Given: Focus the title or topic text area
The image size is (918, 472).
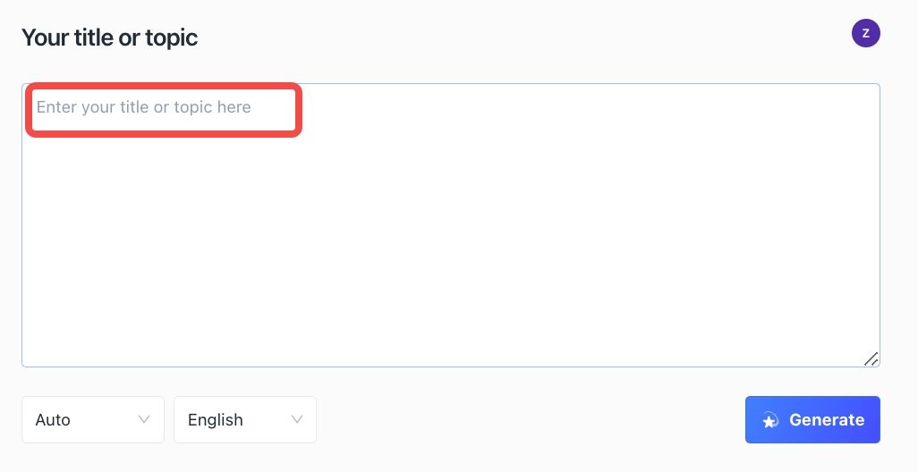Looking at the screenshot, I should 451,225.
